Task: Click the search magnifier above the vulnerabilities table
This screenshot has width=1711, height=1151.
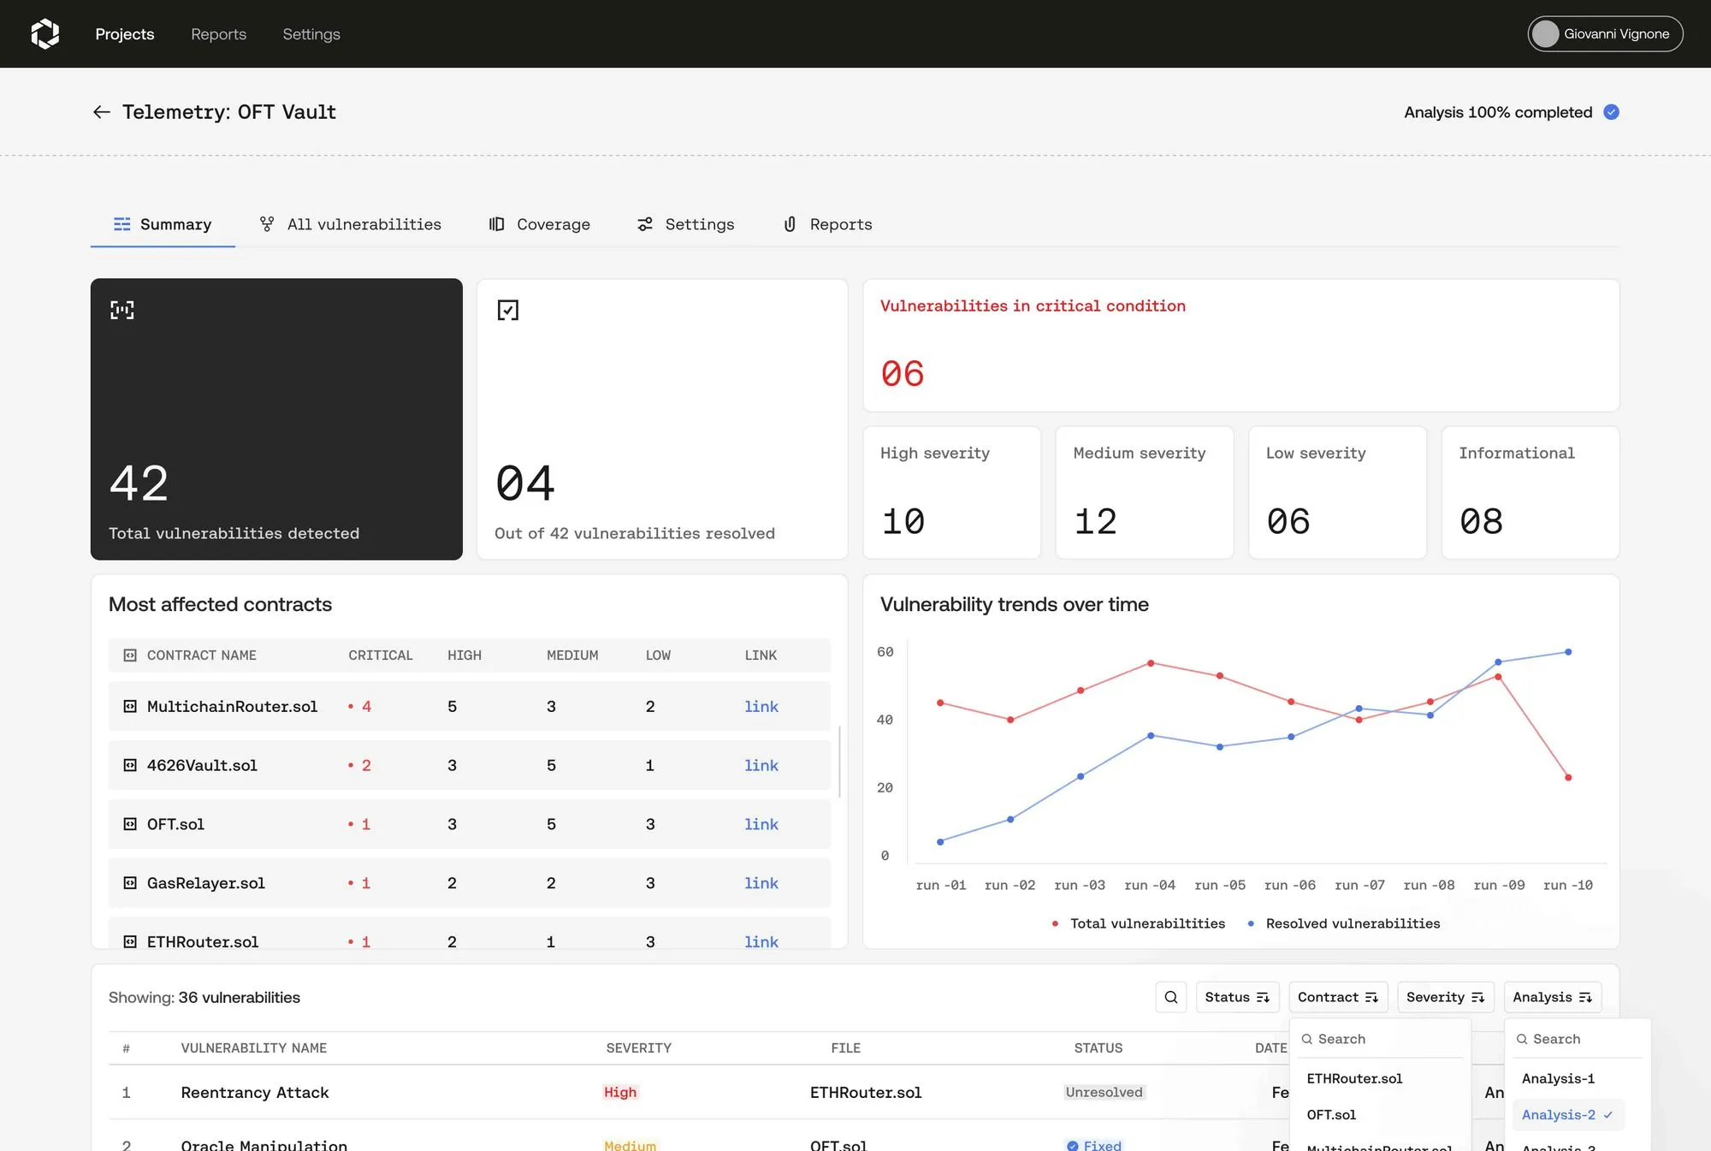Action: 1170,997
